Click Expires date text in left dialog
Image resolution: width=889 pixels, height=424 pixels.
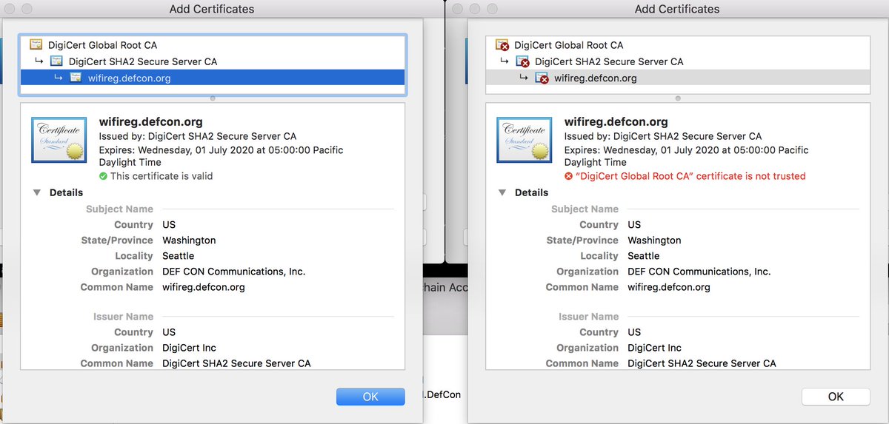[x=222, y=156]
